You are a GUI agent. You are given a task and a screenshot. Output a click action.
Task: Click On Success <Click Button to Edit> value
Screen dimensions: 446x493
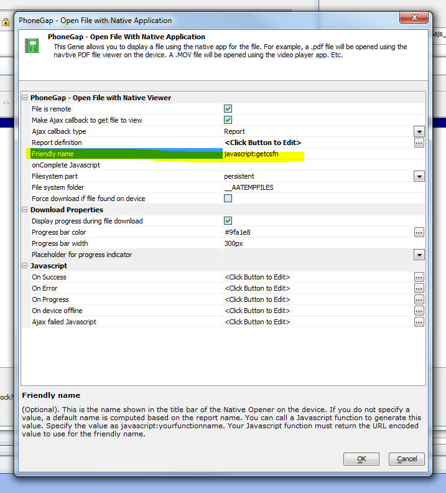point(258,277)
